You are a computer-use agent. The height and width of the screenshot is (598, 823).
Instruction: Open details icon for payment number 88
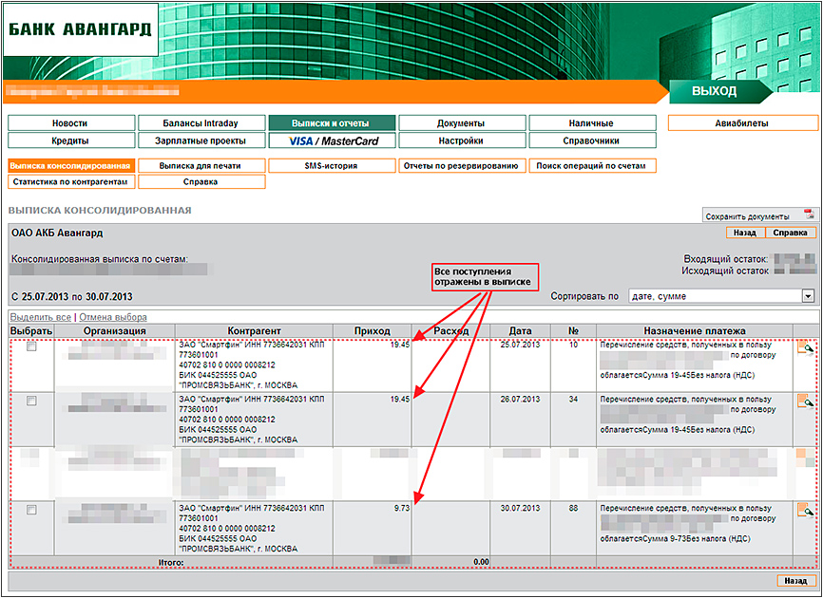click(x=805, y=511)
